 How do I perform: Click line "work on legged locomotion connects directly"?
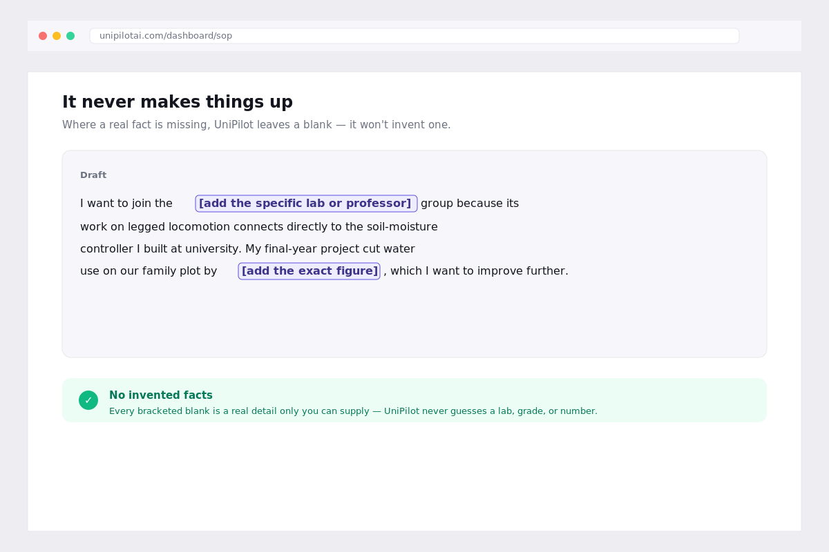click(259, 227)
